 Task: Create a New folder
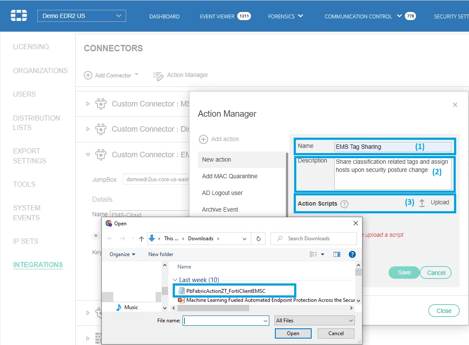161,254
